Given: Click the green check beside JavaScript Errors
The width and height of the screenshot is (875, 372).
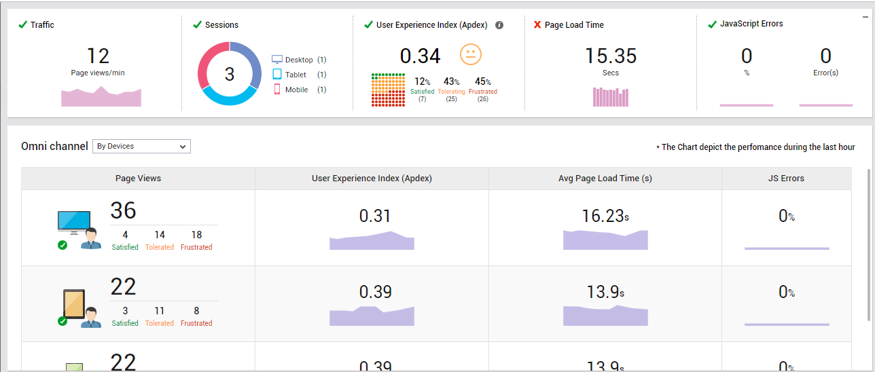Looking at the screenshot, I should (x=712, y=24).
